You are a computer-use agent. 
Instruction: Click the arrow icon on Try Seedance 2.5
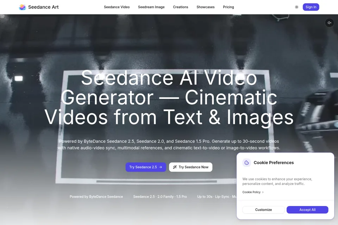[x=161, y=167]
